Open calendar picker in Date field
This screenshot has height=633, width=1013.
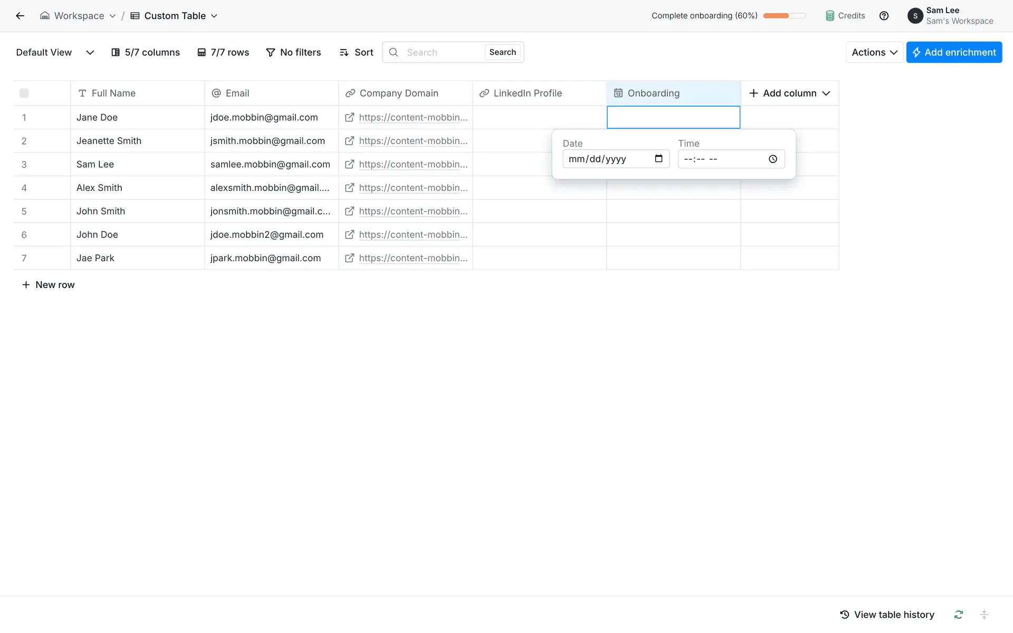click(x=658, y=159)
